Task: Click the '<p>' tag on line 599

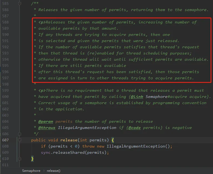Action: (42, 90)
